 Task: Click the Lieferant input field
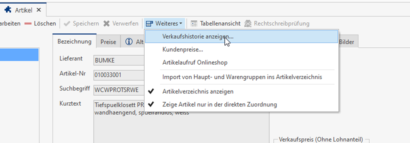(118, 60)
